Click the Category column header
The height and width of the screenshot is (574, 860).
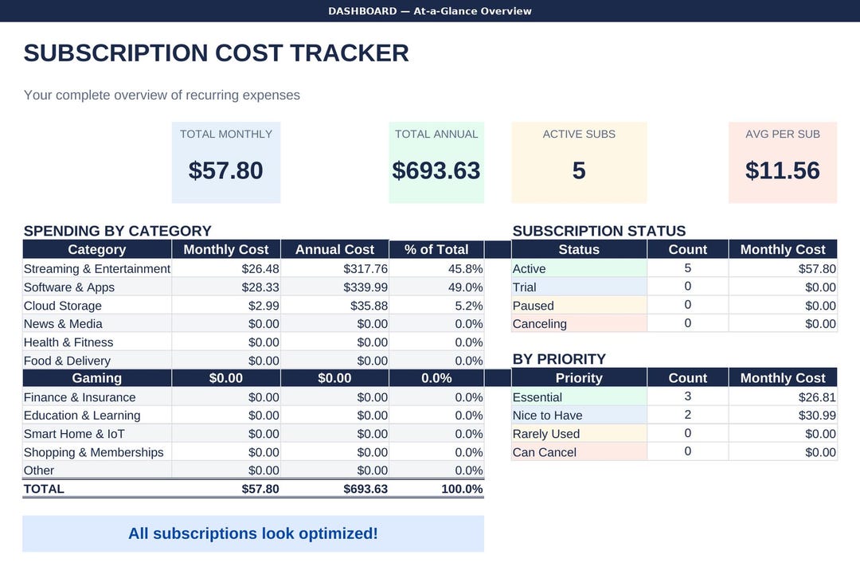pyautogui.click(x=97, y=249)
